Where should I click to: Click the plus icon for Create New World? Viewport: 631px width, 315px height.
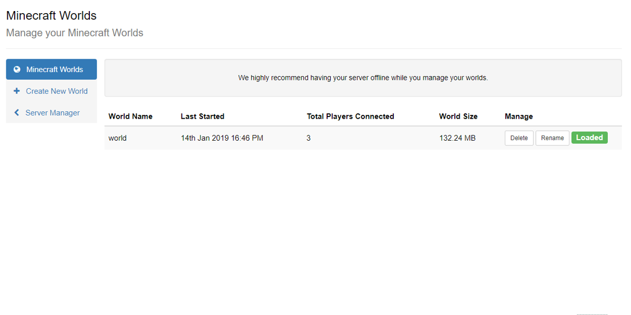[x=17, y=91]
